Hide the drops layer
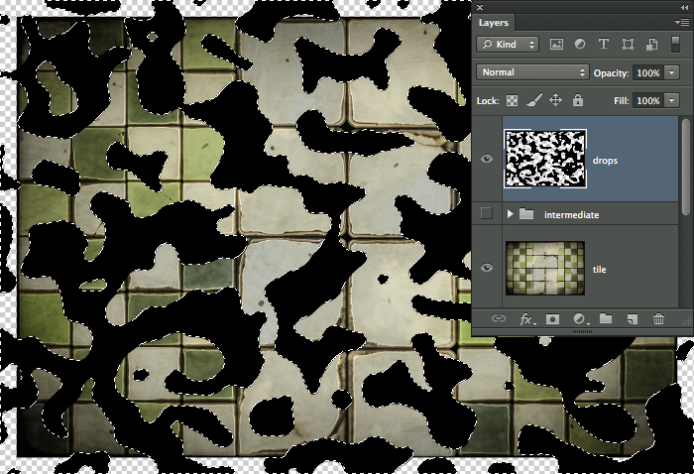This screenshot has width=694, height=474. coord(487,159)
